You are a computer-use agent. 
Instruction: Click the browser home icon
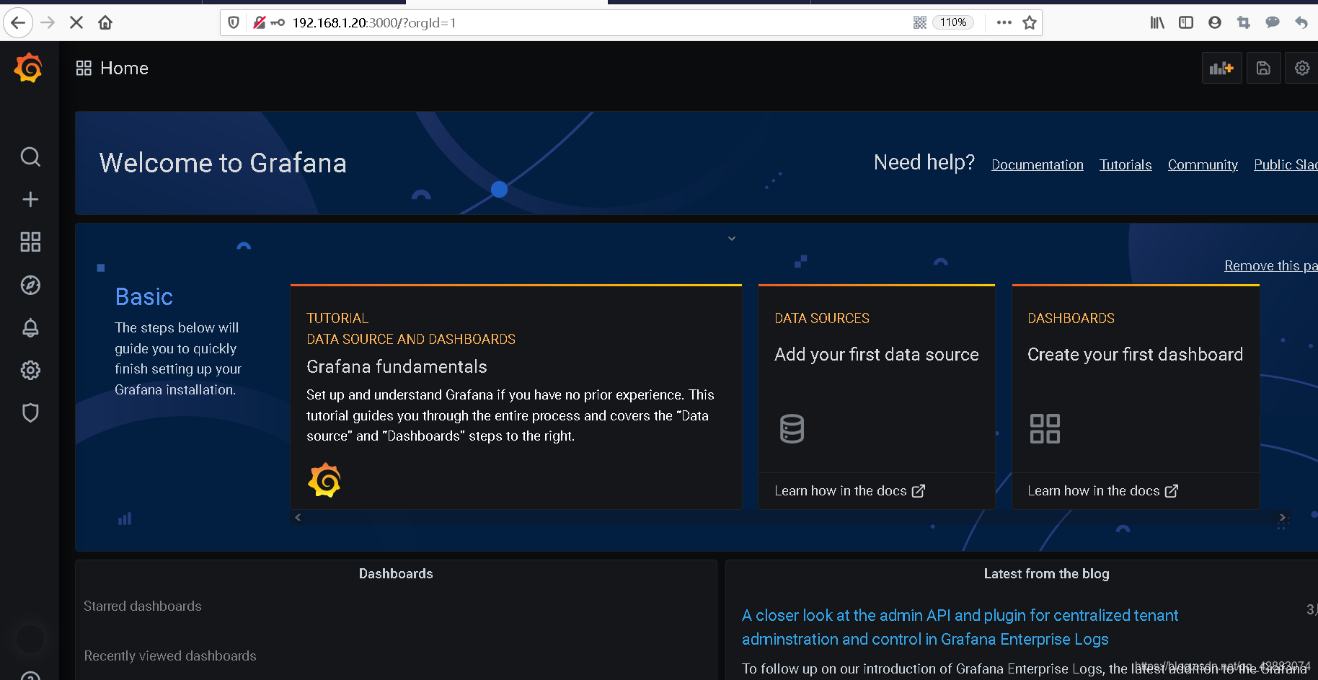pyautogui.click(x=105, y=22)
